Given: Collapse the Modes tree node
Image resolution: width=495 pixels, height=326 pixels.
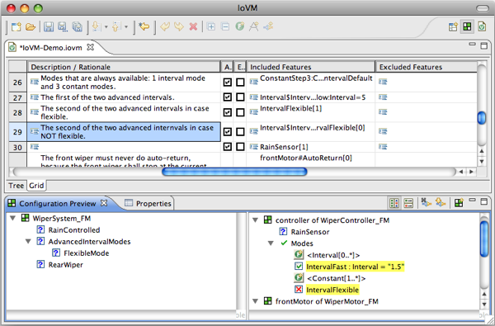Looking at the screenshot, I should point(271,243).
